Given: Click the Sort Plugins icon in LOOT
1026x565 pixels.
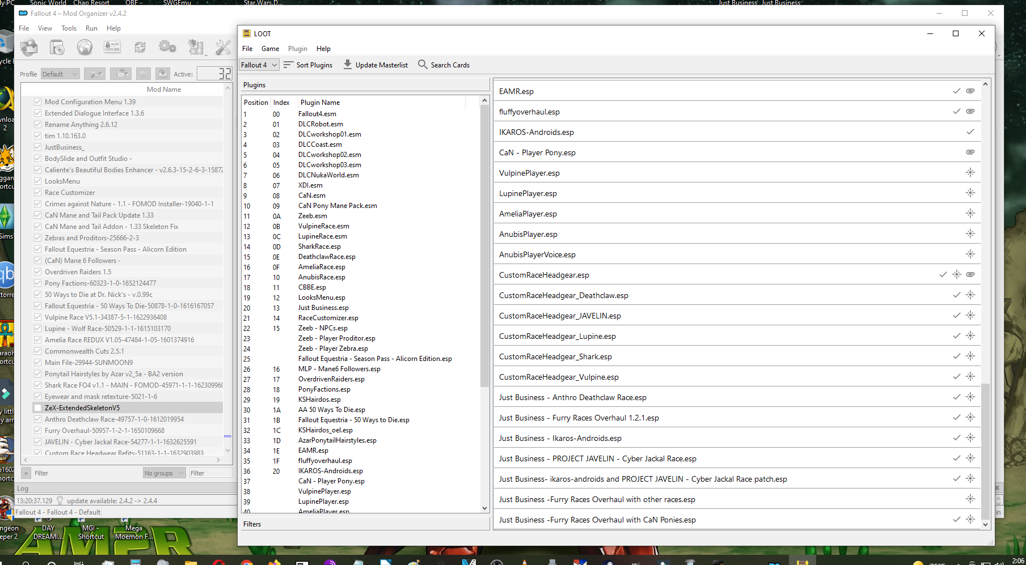Looking at the screenshot, I should (288, 65).
